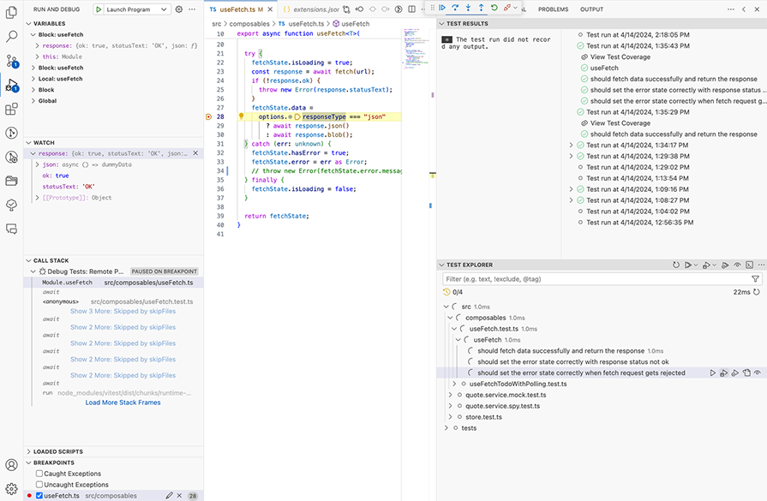767x501 pixels.
Task: Enable the Uncaught Exceptions checkbox
Action: [x=39, y=485]
